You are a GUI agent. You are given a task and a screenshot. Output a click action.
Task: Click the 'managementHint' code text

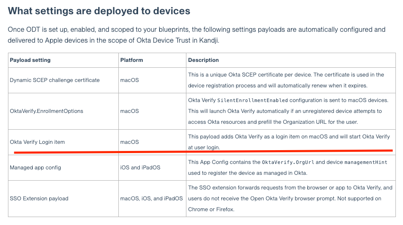coord(366,162)
